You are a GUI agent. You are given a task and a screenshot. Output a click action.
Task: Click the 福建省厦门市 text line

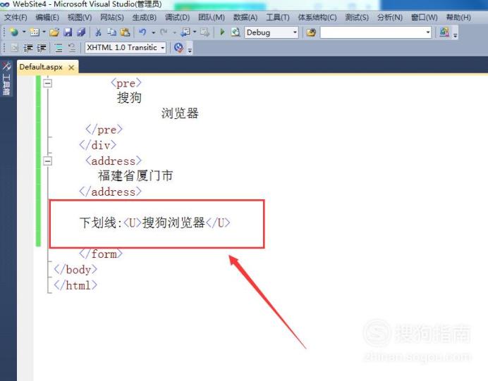[x=135, y=176]
